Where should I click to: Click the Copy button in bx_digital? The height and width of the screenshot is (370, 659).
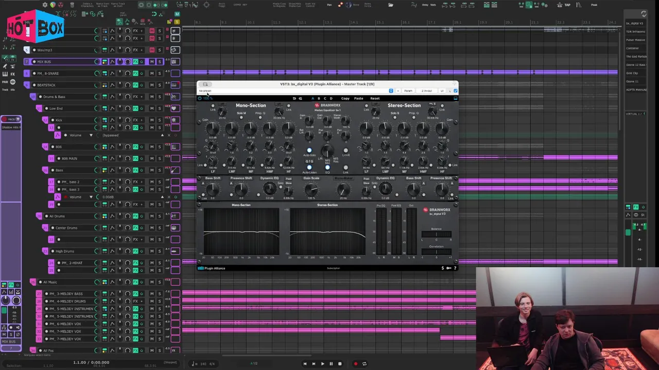[345, 98]
